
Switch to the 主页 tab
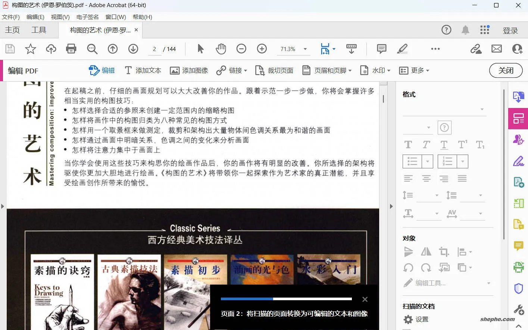click(x=12, y=30)
